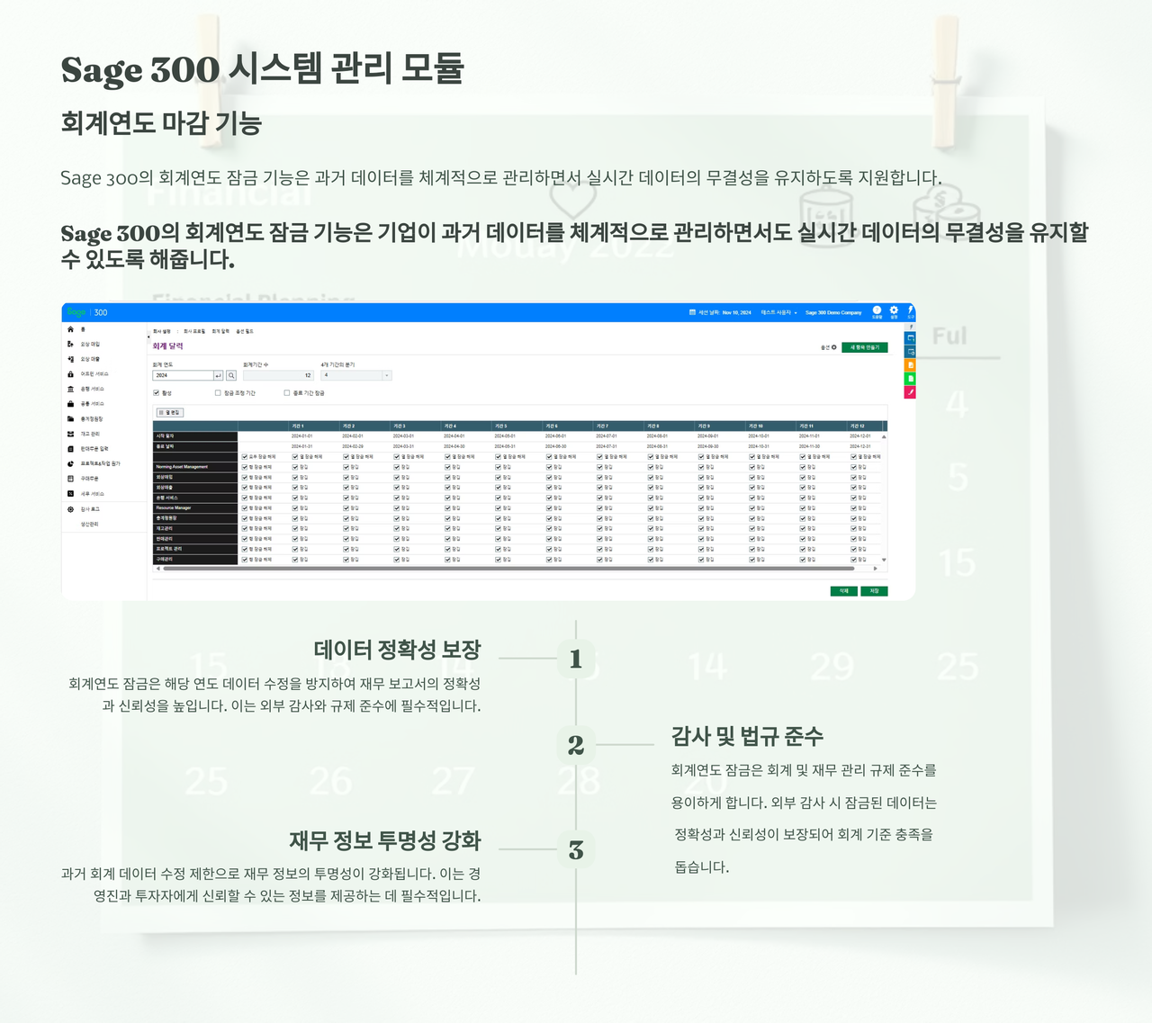This screenshot has width=1152, height=1023.
Task: Click the 재고 관리 inventory icon
Action: [70, 434]
